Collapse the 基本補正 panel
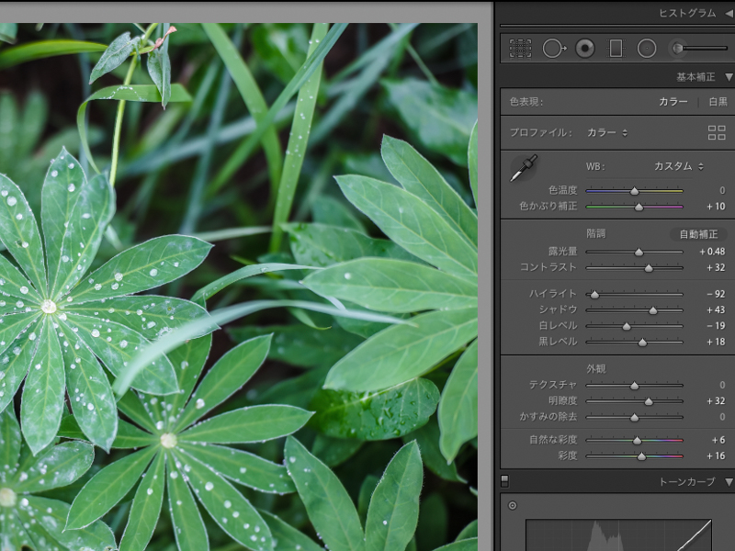This screenshot has height=551, width=735. coord(729,77)
